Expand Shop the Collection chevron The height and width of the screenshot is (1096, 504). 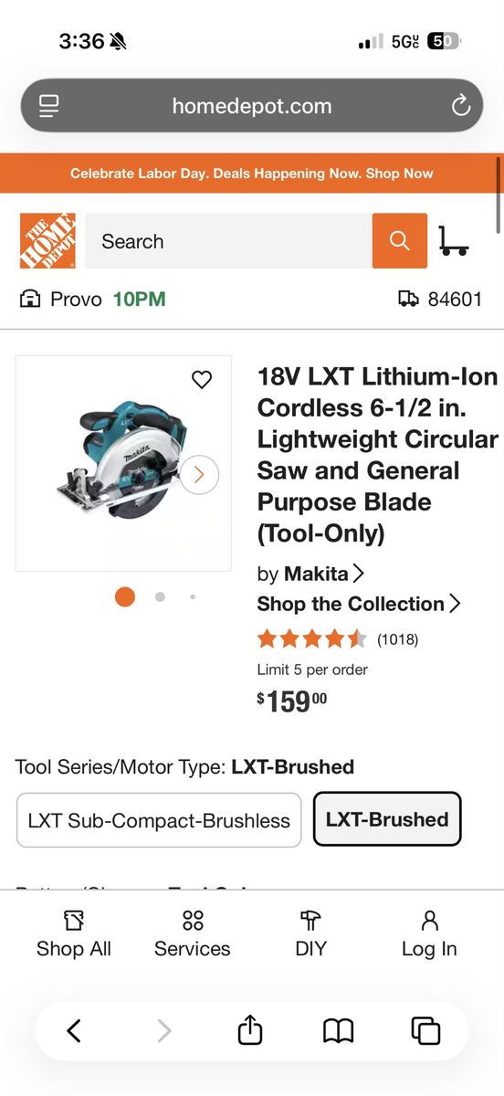455,604
